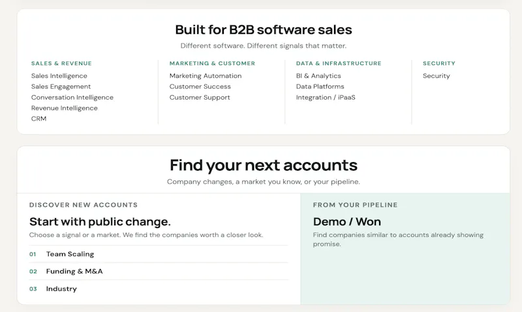Open Integration / iPaaS link
Image resolution: width=522 pixels, height=312 pixels.
326,97
